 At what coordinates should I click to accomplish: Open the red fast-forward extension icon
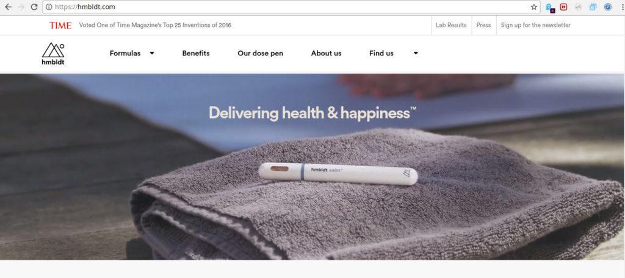(563, 7)
